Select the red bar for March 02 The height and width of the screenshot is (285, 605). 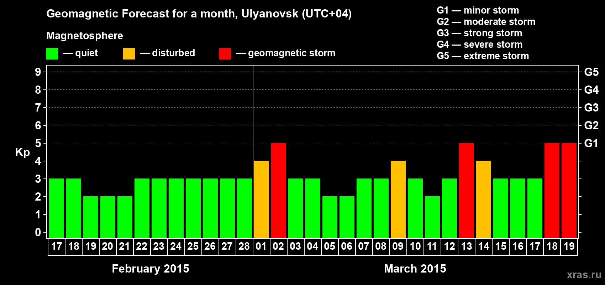[x=279, y=190]
